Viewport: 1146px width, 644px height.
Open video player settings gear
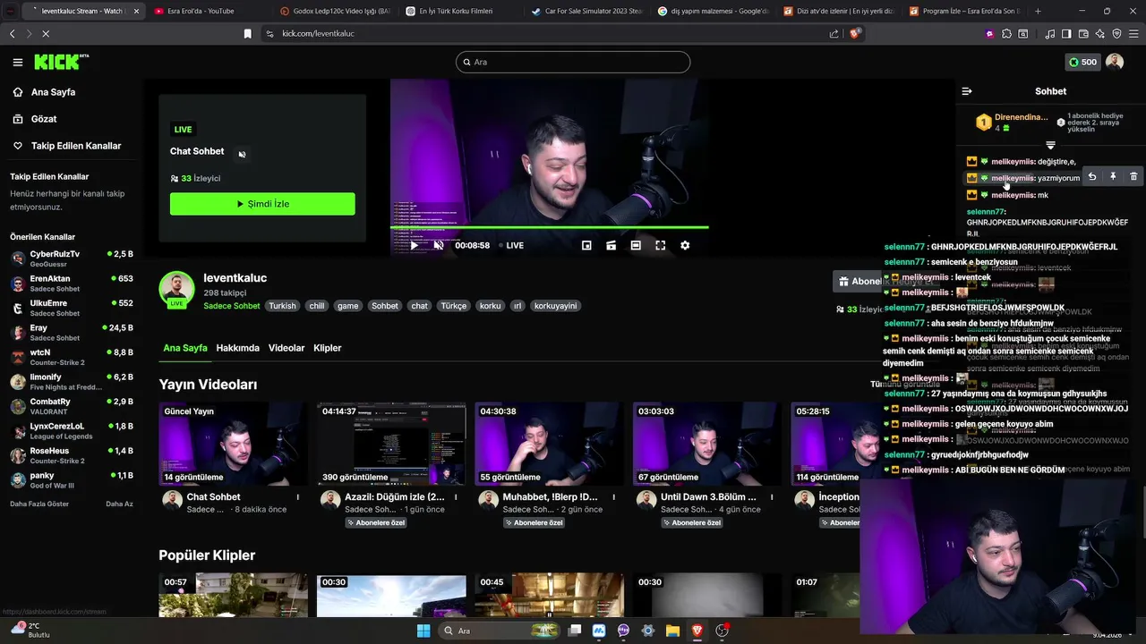pyautogui.click(x=685, y=245)
